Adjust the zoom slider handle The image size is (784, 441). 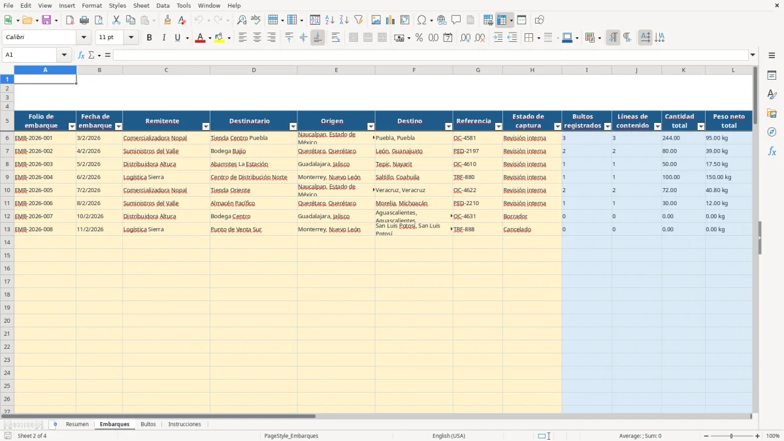[731, 436]
